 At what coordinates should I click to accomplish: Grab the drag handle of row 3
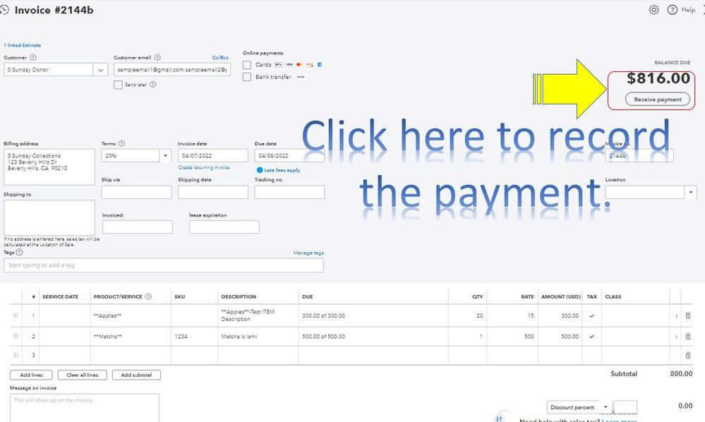coord(16,355)
